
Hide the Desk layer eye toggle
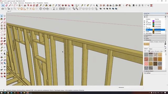pos(144,21)
